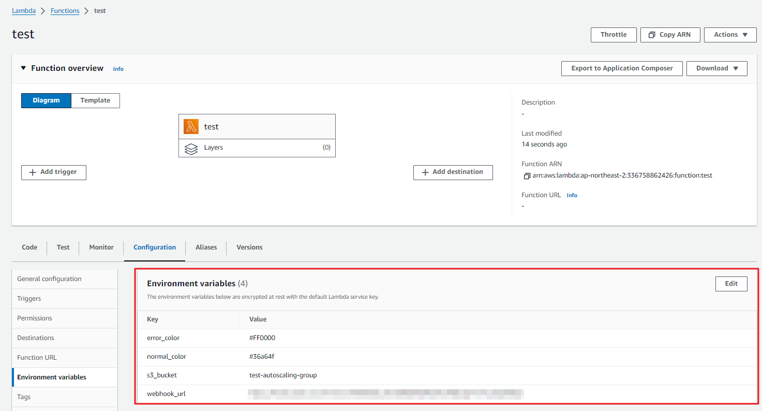Edit the environment variables
The image size is (762, 411).
(731, 284)
